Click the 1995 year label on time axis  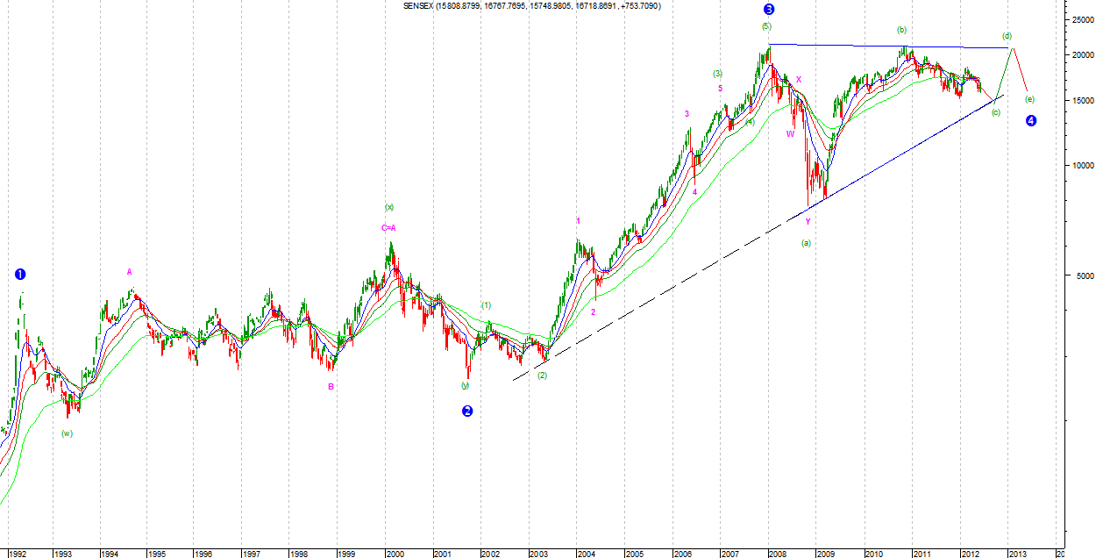[x=156, y=554]
